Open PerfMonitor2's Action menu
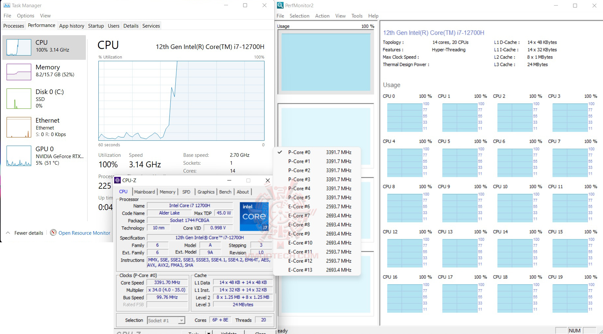Screen dimensions: 603x334 [x=322, y=16]
